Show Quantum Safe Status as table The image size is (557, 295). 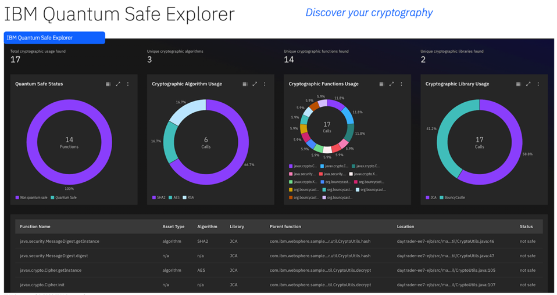click(x=108, y=84)
